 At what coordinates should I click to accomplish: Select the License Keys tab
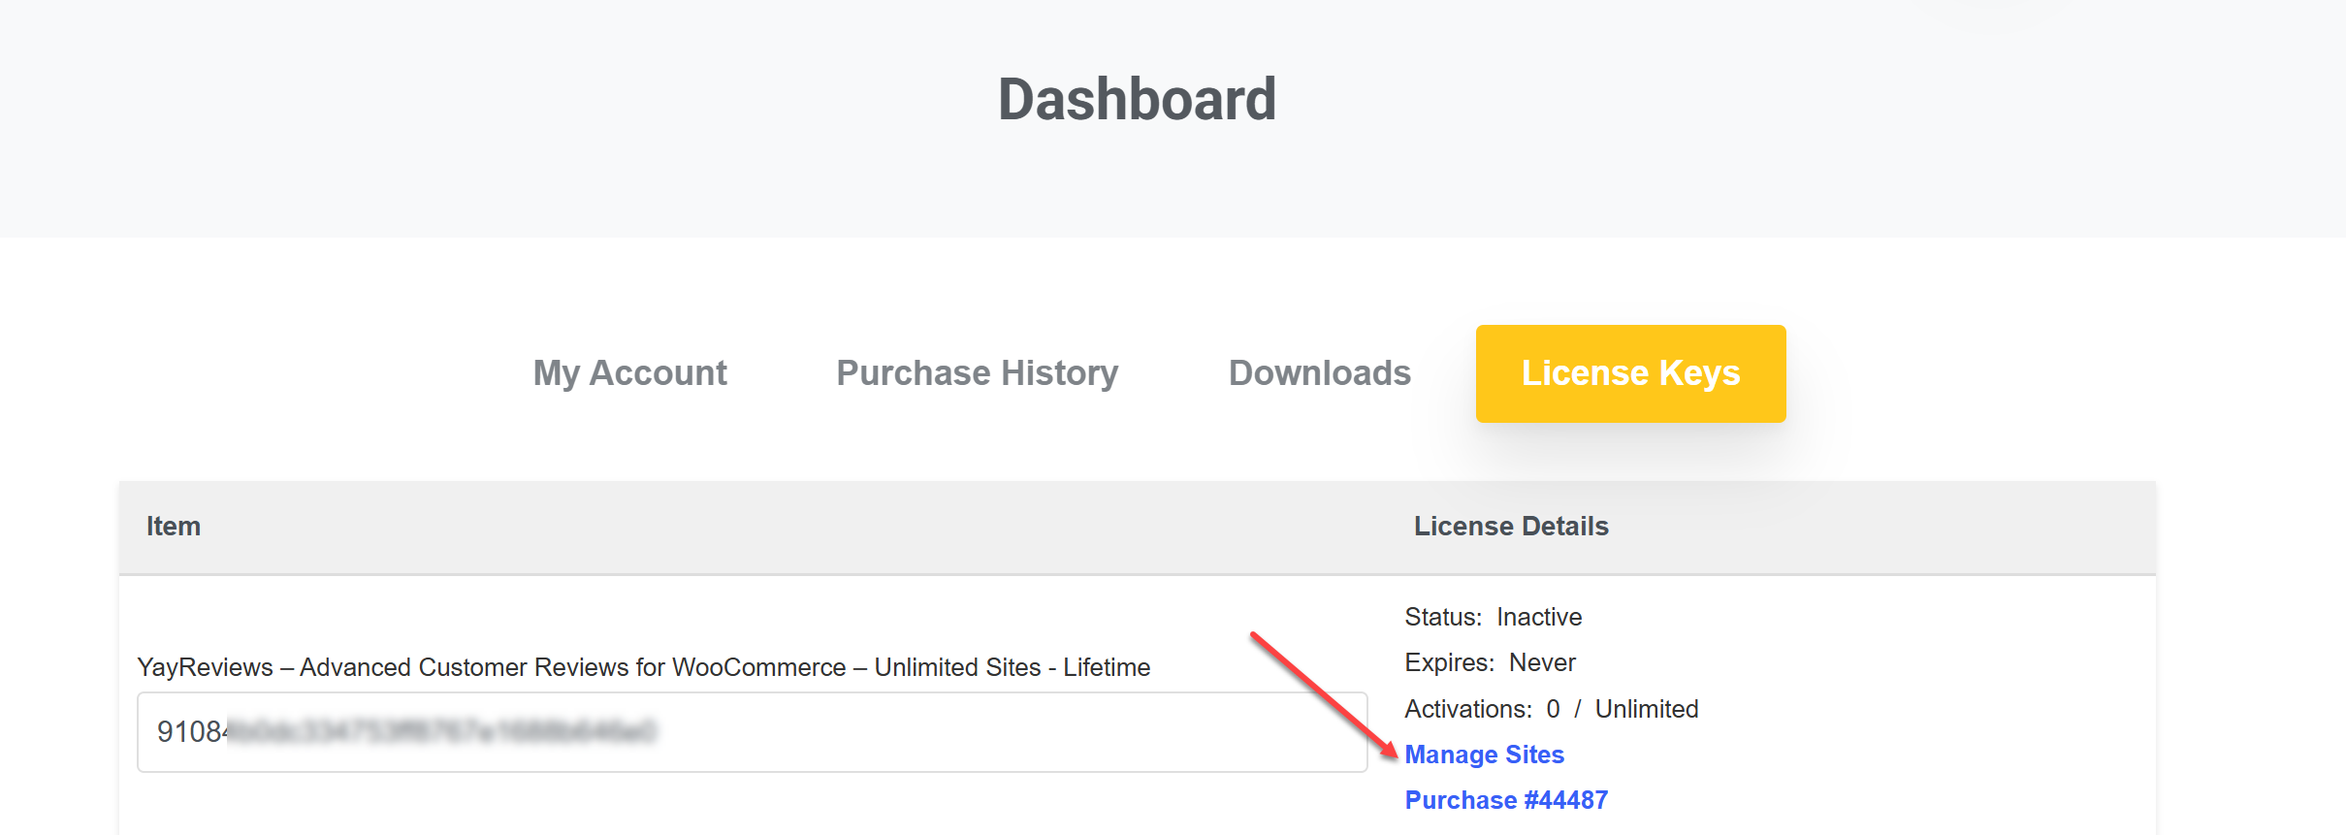(1630, 373)
